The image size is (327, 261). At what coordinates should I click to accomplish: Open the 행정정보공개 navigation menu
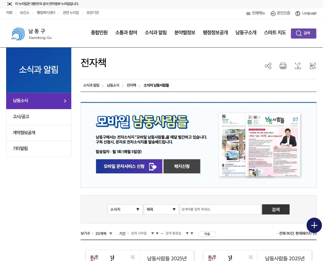[x=215, y=33]
